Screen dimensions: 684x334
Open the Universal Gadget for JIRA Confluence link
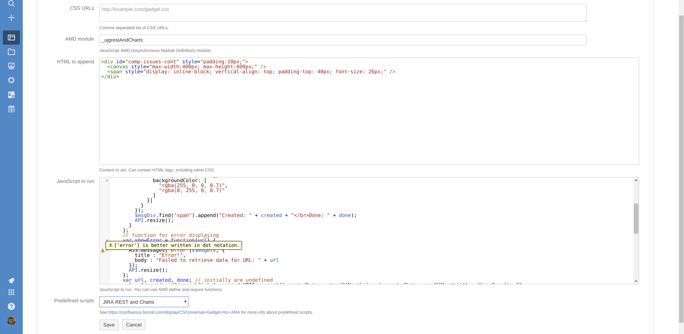click(x=174, y=312)
